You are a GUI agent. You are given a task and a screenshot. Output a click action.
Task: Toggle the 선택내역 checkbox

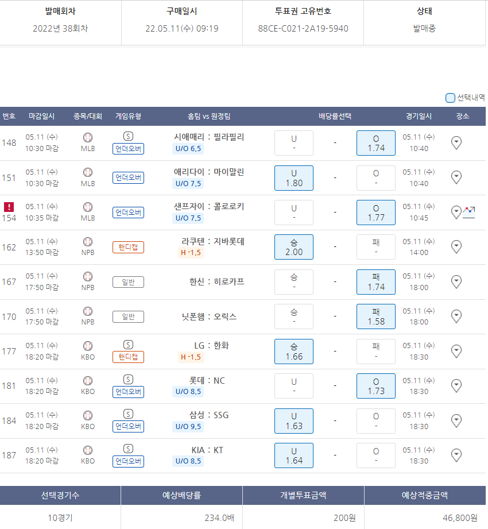[450, 98]
